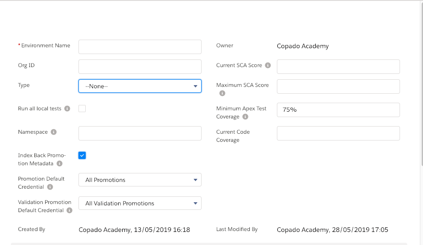
Task: Enable the Run all local tests checkbox
Action: coord(82,109)
